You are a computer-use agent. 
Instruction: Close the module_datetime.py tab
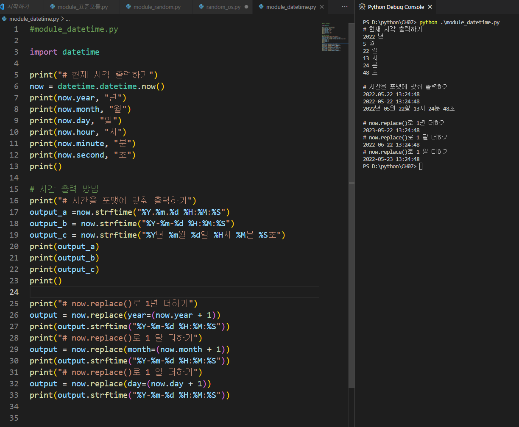point(322,7)
